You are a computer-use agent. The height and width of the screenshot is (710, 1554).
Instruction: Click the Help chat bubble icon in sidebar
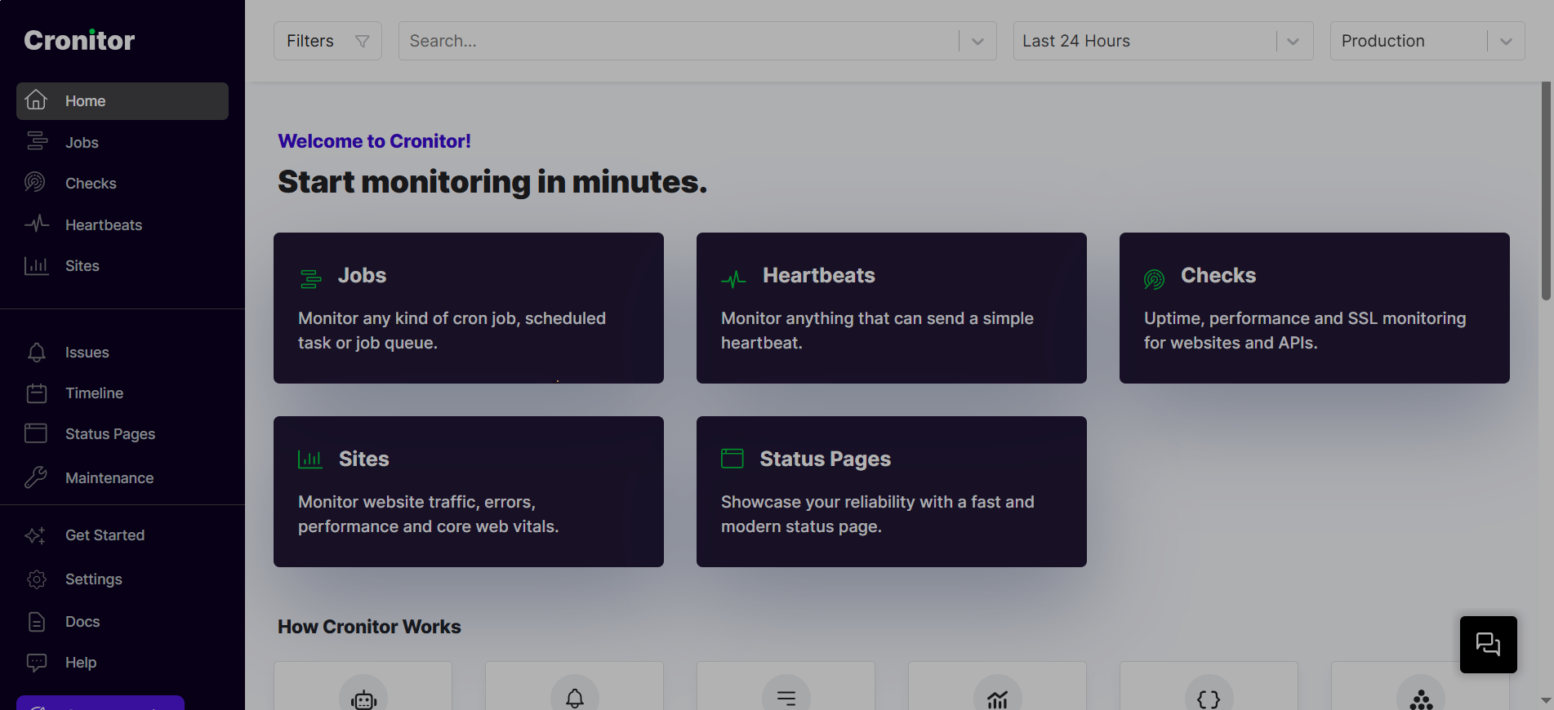pyautogui.click(x=37, y=663)
